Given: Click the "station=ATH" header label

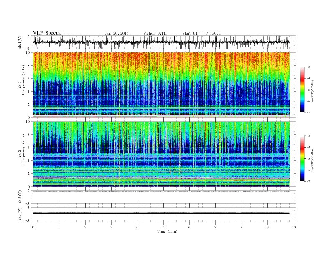Looking at the screenshot, I should [x=155, y=33].
